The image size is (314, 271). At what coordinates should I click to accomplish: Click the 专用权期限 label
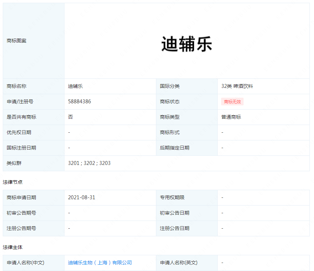[172, 197]
